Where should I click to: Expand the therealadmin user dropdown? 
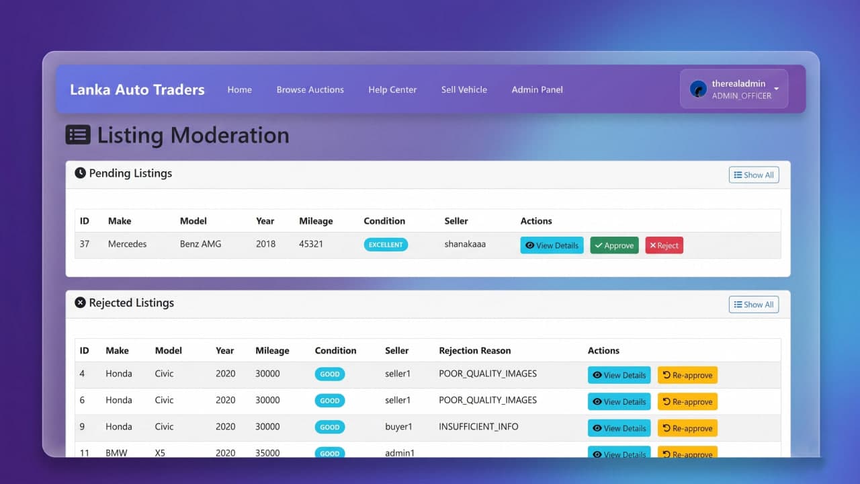tap(734, 89)
